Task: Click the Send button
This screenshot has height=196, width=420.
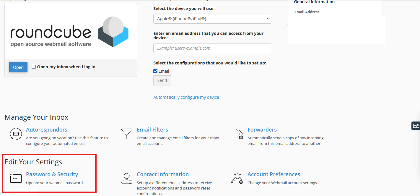Action: [162, 80]
